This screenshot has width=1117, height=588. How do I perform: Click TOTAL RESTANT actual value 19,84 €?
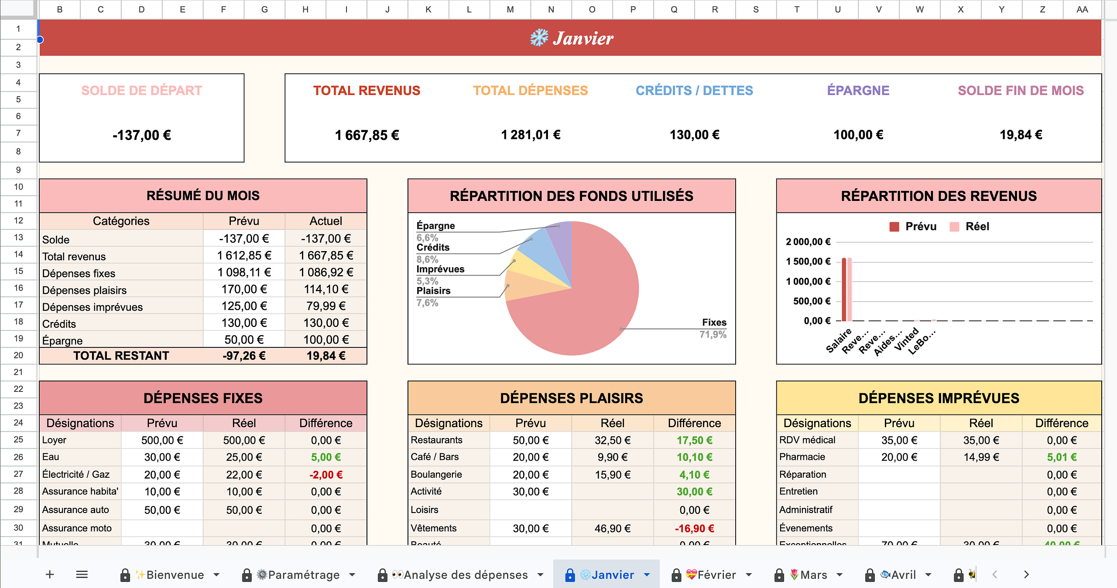326,356
